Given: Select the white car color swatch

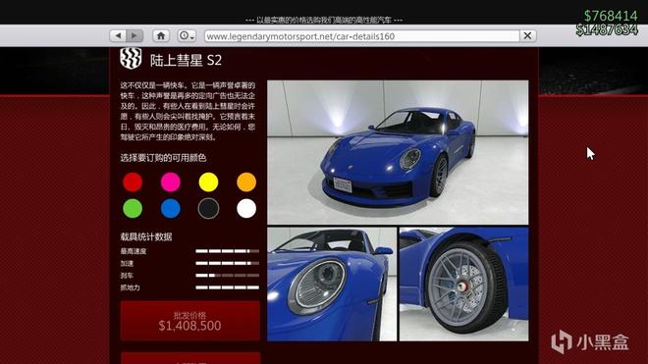Looking at the screenshot, I should click(x=246, y=209).
